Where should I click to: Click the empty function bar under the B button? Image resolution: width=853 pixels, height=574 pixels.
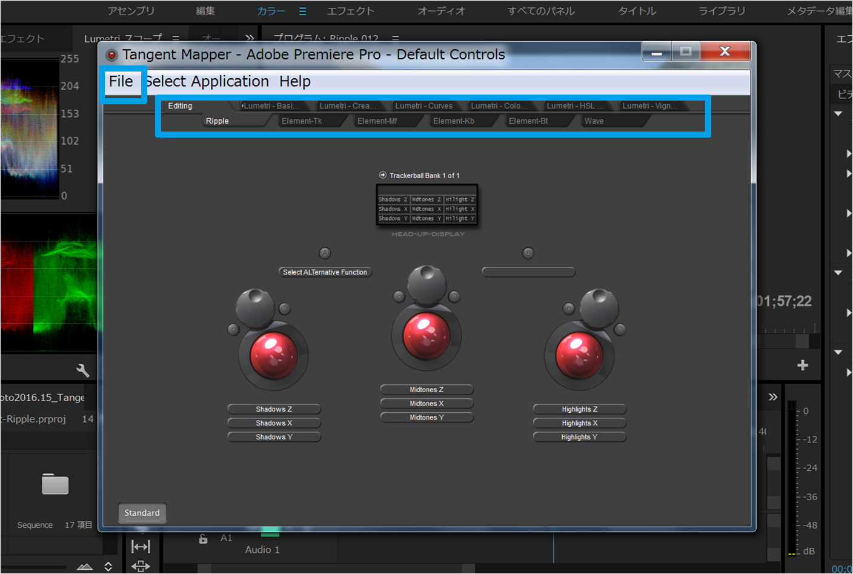coord(528,272)
